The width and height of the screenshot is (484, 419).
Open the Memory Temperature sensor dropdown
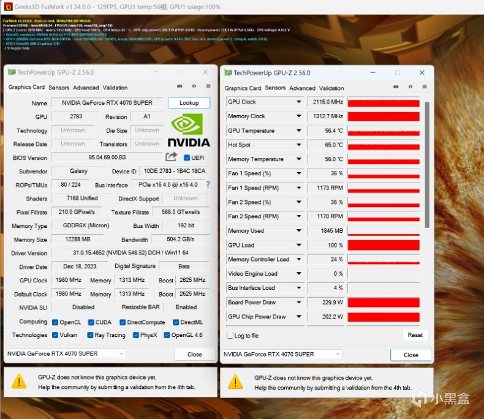(x=299, y=159)
